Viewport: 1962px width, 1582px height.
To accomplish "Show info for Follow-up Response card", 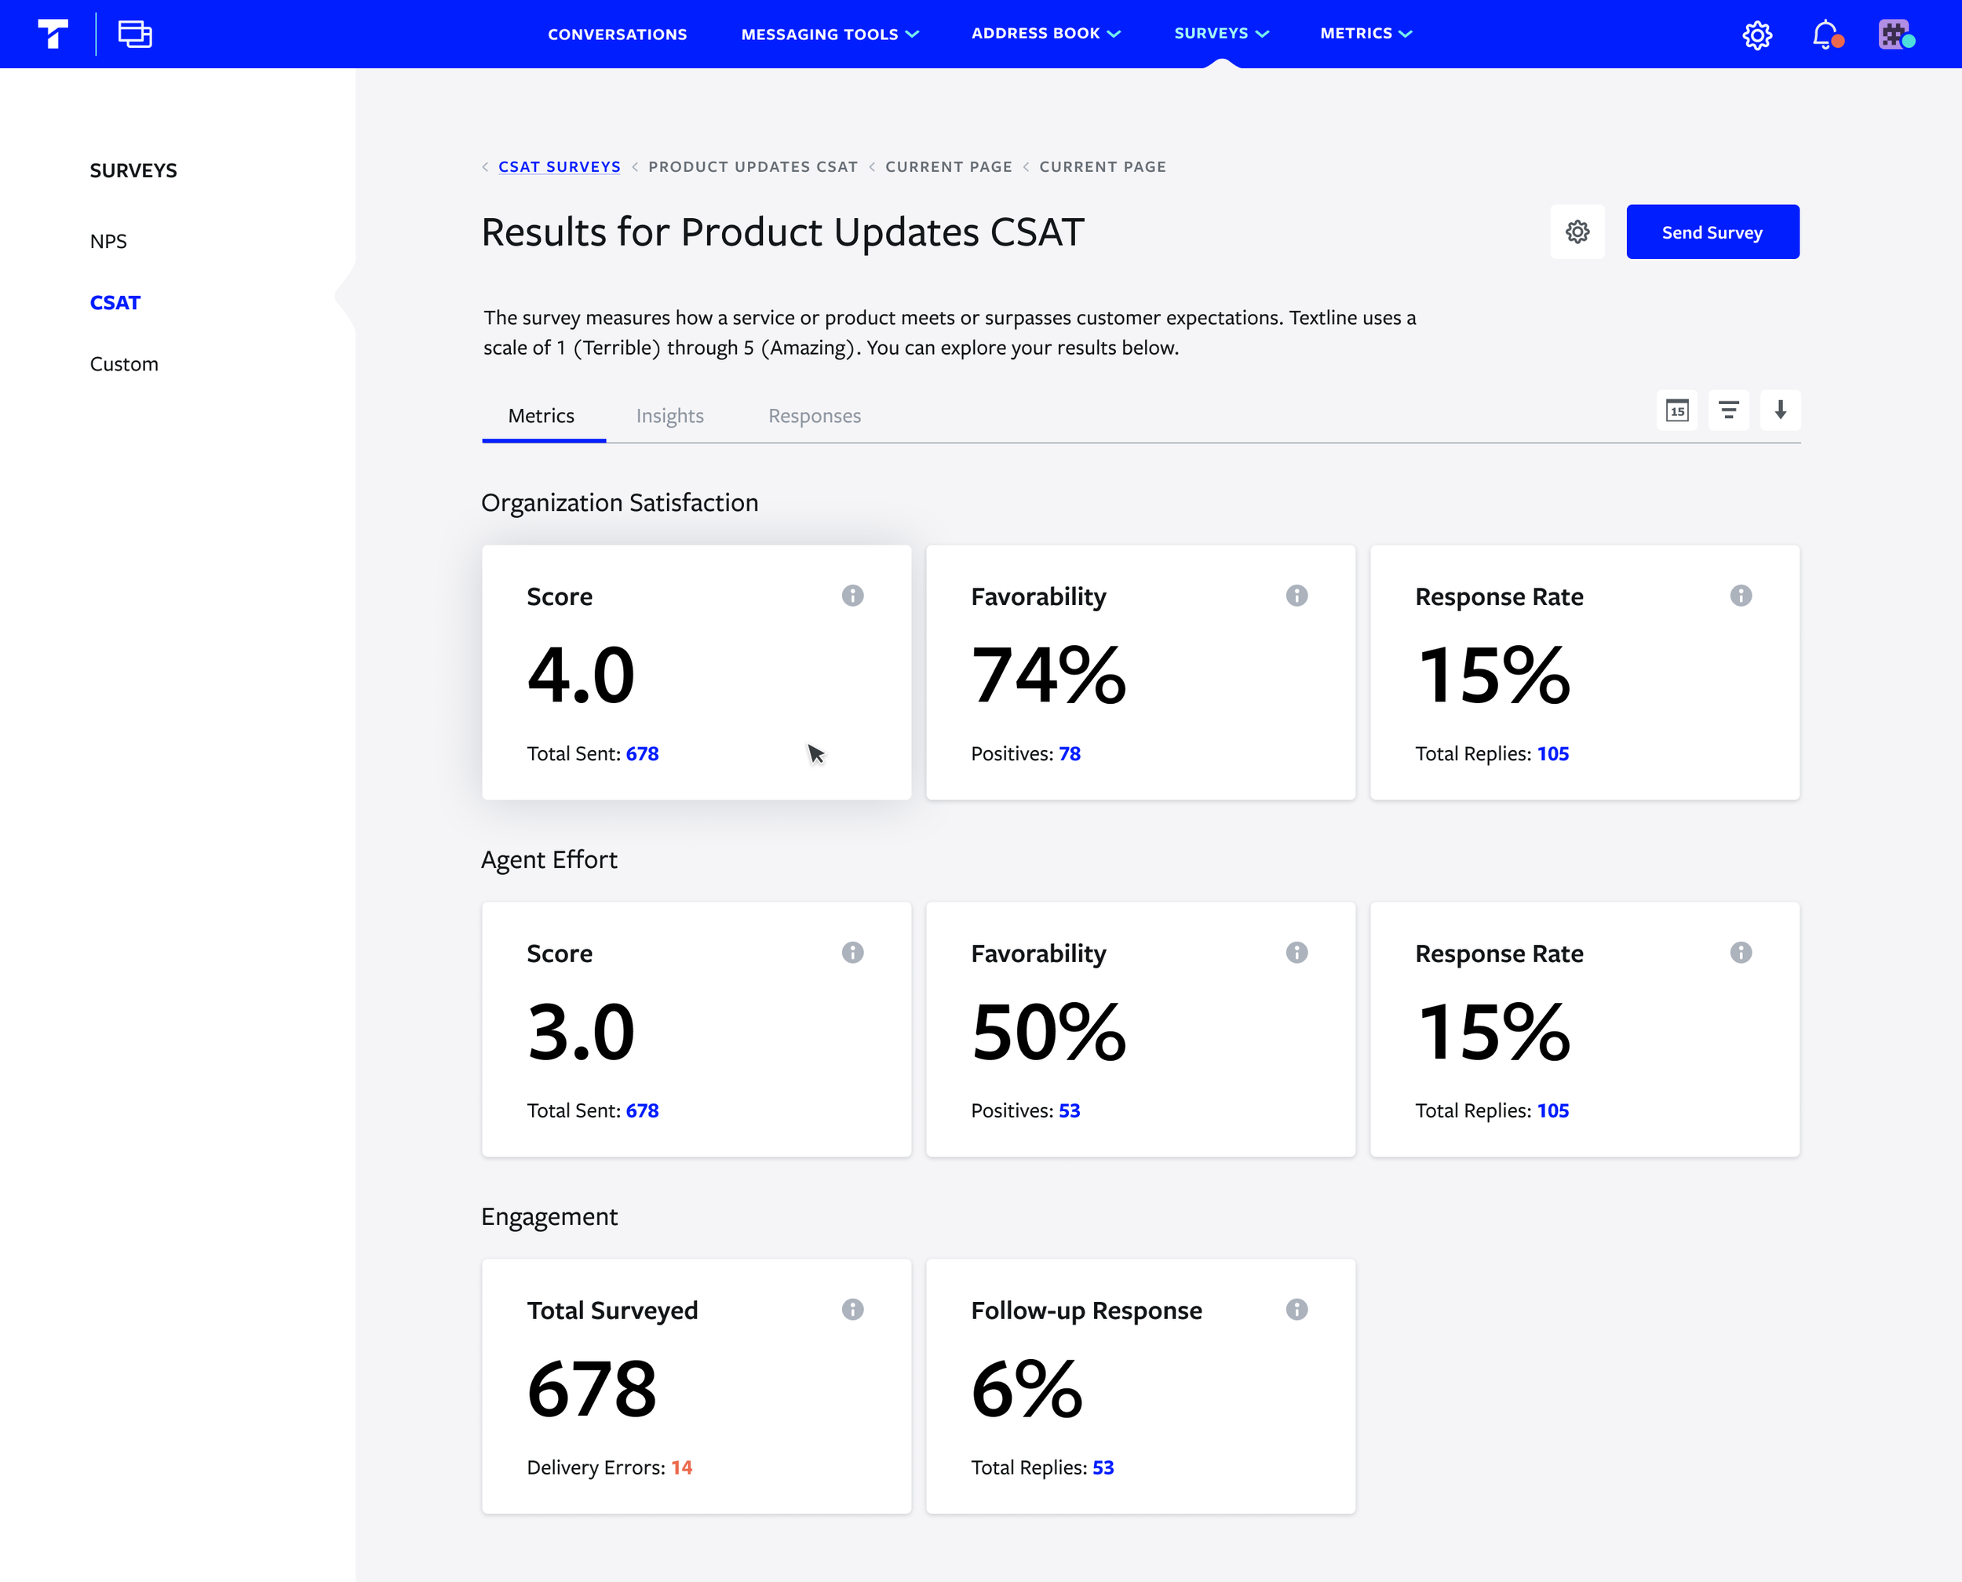I will [x=1296, y=1310].
